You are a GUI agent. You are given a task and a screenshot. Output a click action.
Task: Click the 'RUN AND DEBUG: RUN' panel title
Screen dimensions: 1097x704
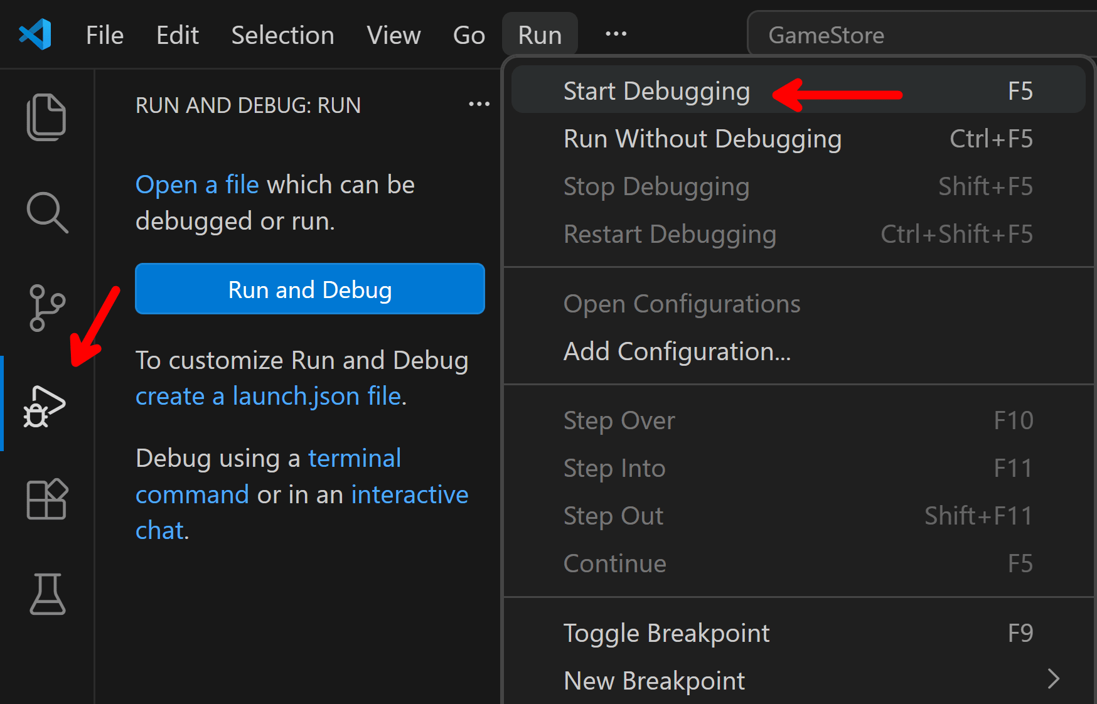pyautogui.click(x=248, y=105)
